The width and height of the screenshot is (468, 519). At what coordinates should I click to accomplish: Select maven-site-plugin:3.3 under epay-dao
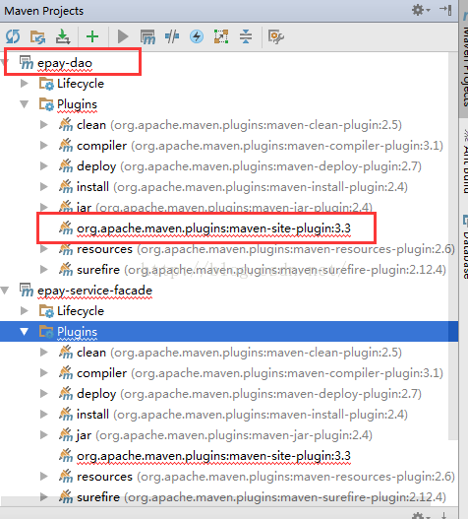tap(213, 228)
